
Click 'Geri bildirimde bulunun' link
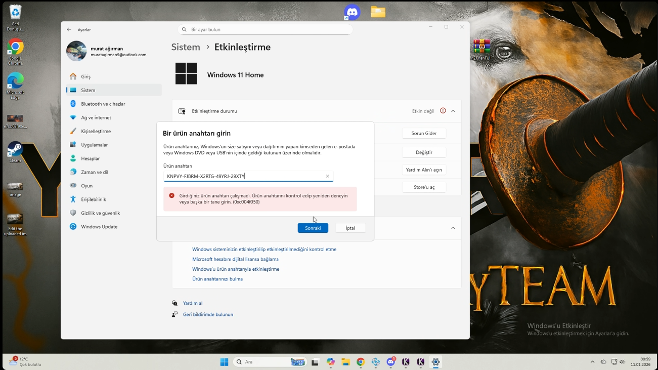(208, 314)
